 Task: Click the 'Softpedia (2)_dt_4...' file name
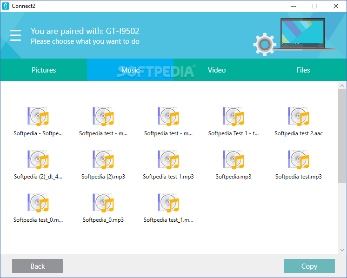click(x=38, y=177)
